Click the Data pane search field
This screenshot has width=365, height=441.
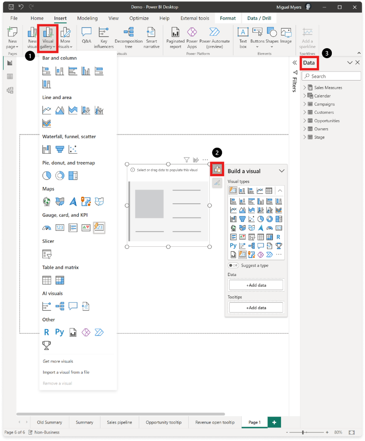[331, 76]
